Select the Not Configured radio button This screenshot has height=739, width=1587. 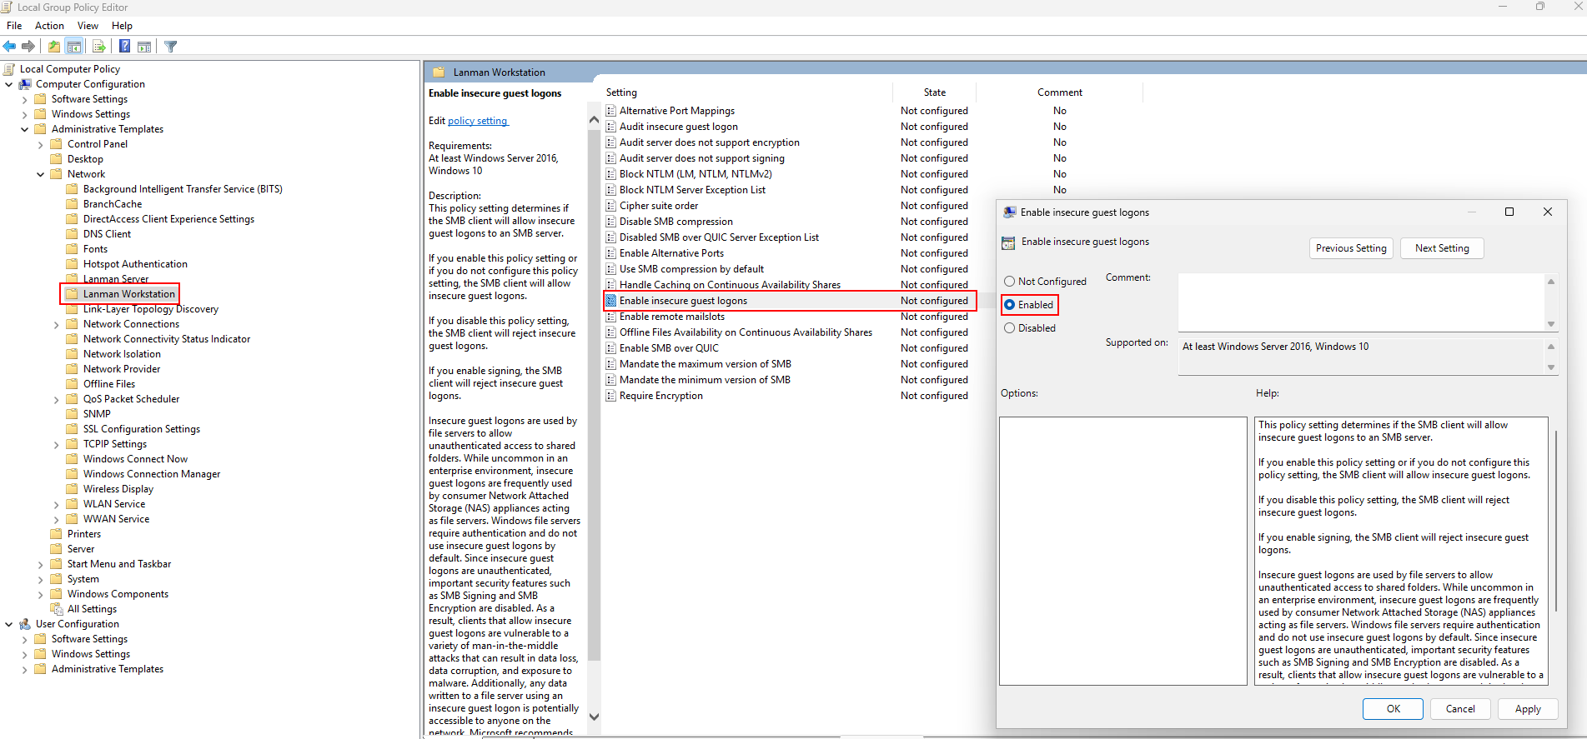(1010, 282)
